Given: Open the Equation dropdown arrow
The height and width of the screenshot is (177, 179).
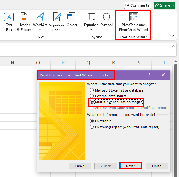Looking at the screenshot, I should tap(91, 30).
